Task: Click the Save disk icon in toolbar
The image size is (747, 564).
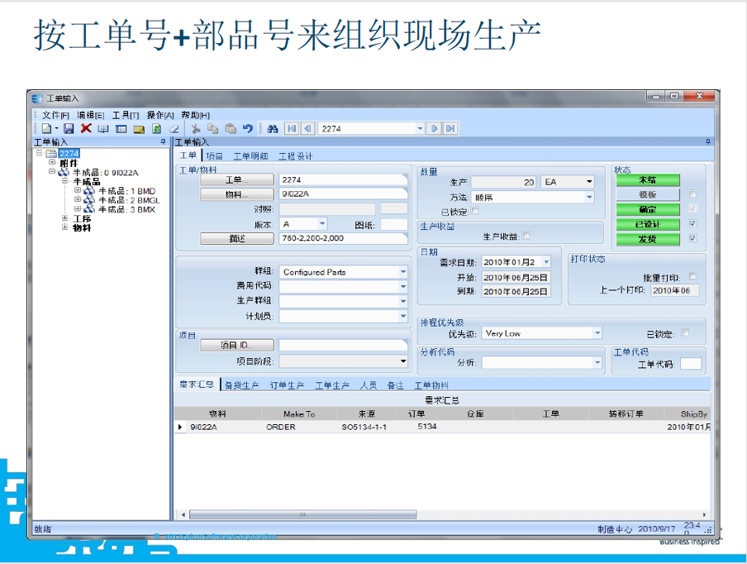Action: click(x=69, y=128)
